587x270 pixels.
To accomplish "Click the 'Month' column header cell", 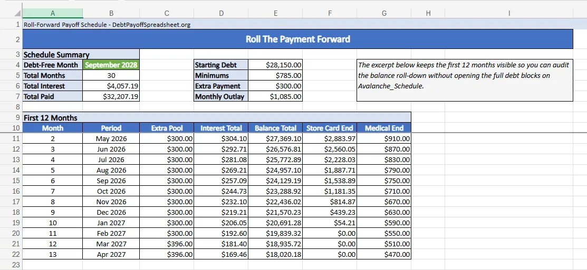I will 53,128.
